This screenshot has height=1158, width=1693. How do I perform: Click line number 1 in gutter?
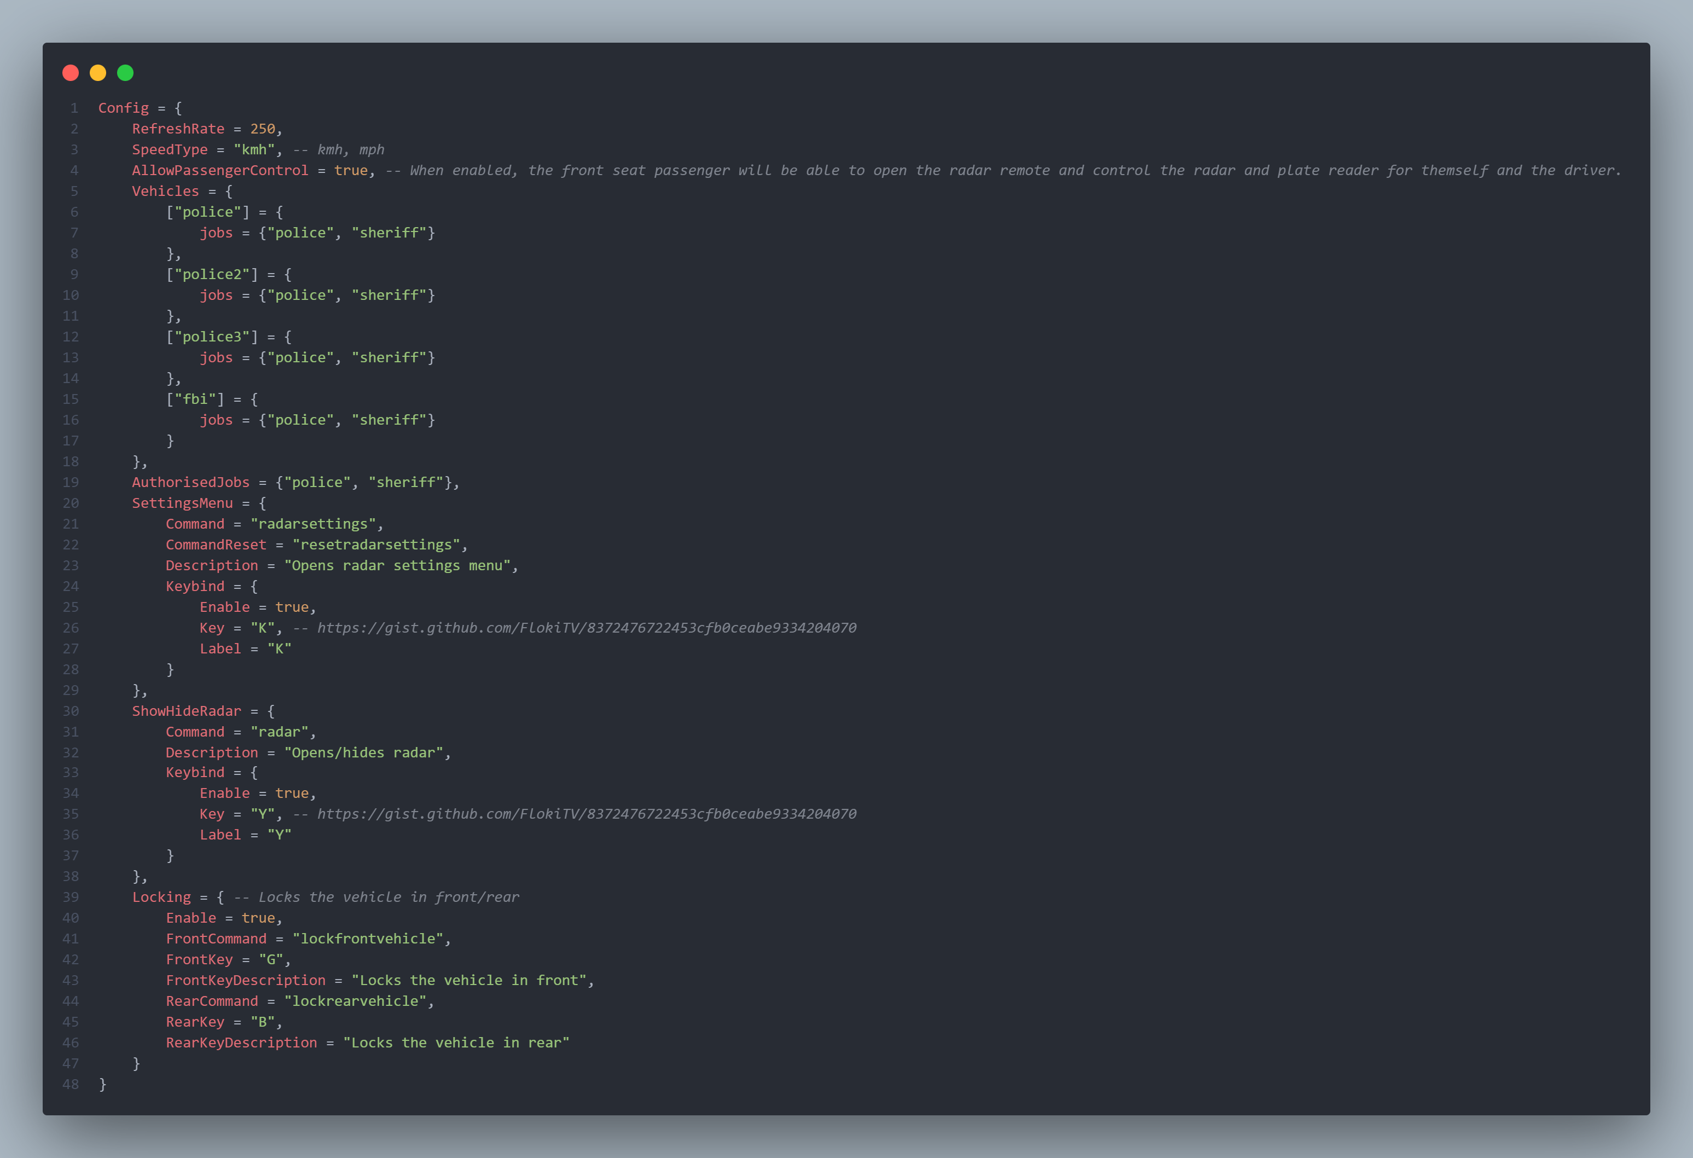coord(73,108)
